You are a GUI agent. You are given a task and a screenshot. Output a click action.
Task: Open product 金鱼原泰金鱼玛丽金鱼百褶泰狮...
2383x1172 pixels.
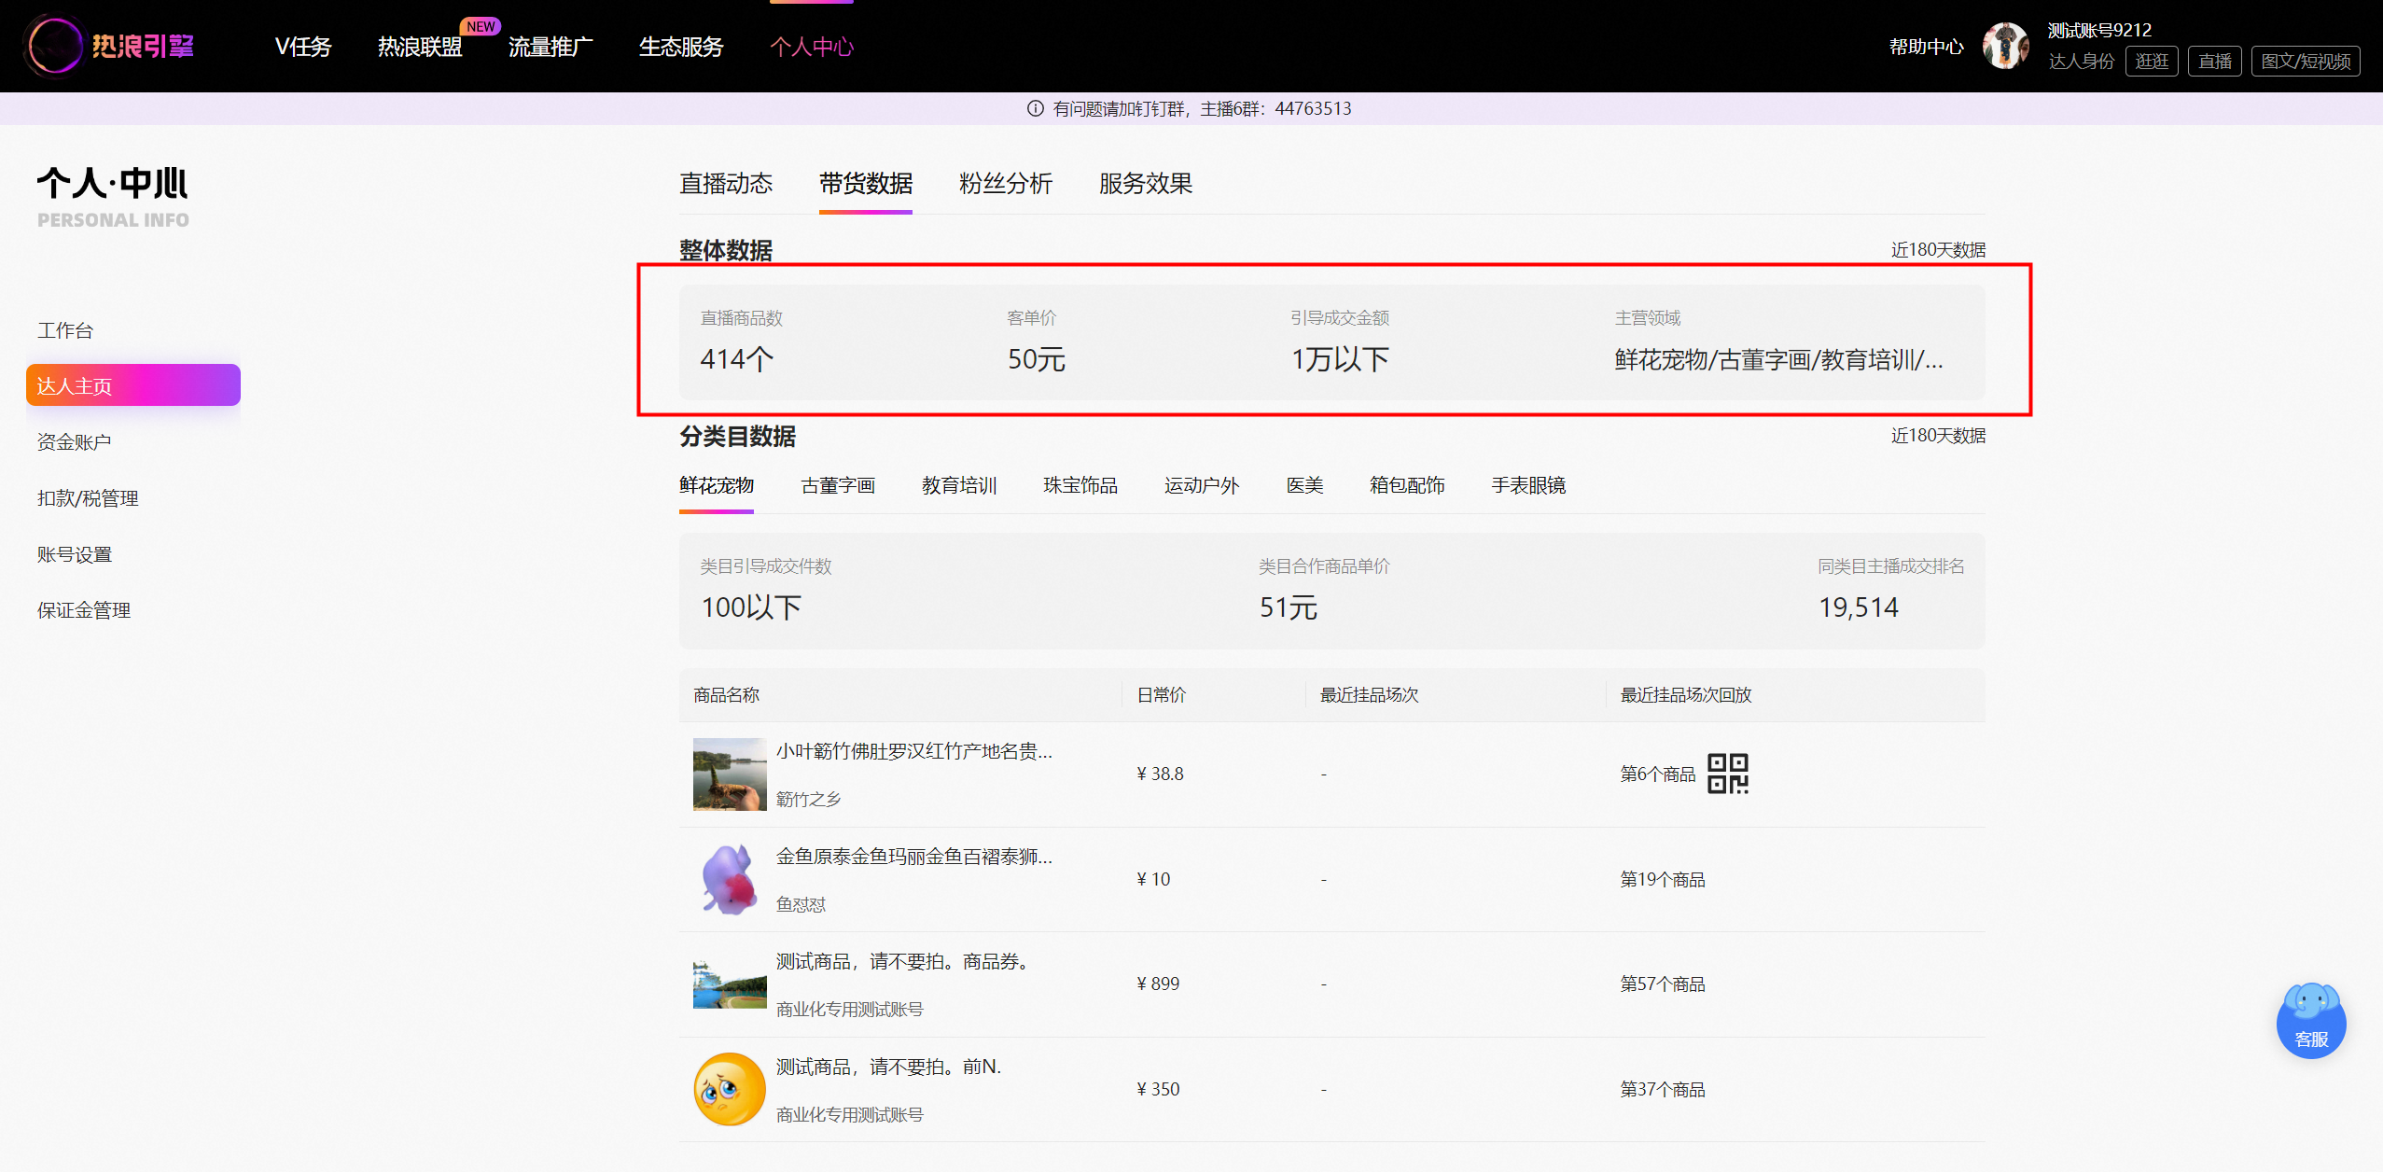click(914, 857)
